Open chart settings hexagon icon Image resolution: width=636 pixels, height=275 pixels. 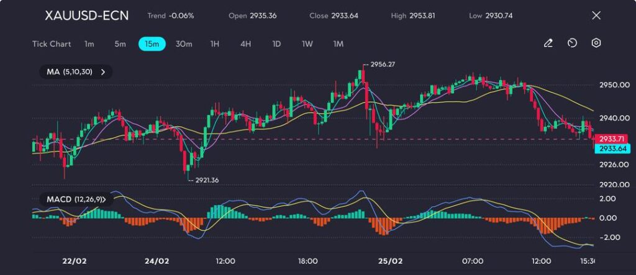coord(596,43)
